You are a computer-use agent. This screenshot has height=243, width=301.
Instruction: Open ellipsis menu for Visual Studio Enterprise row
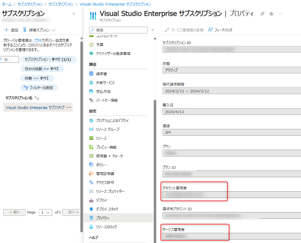click(x=69, y=108)
